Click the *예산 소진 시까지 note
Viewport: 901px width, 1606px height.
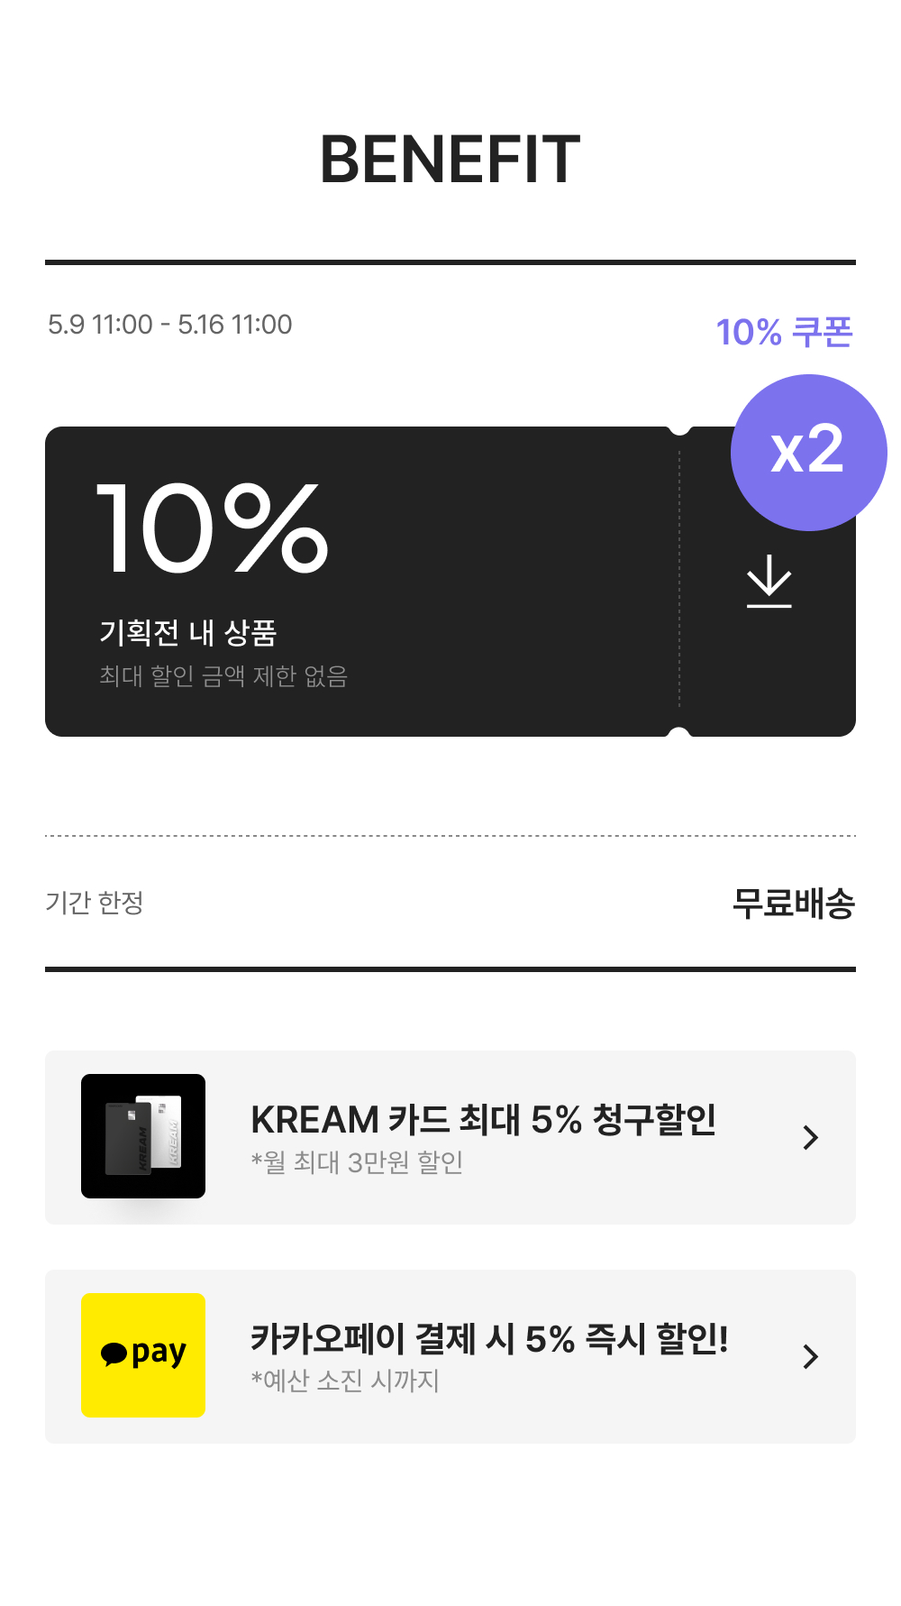(345, 1381)
